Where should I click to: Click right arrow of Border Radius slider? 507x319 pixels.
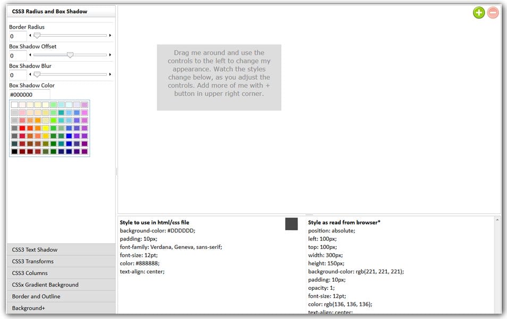pyautogui.click(x=110, y=36)
